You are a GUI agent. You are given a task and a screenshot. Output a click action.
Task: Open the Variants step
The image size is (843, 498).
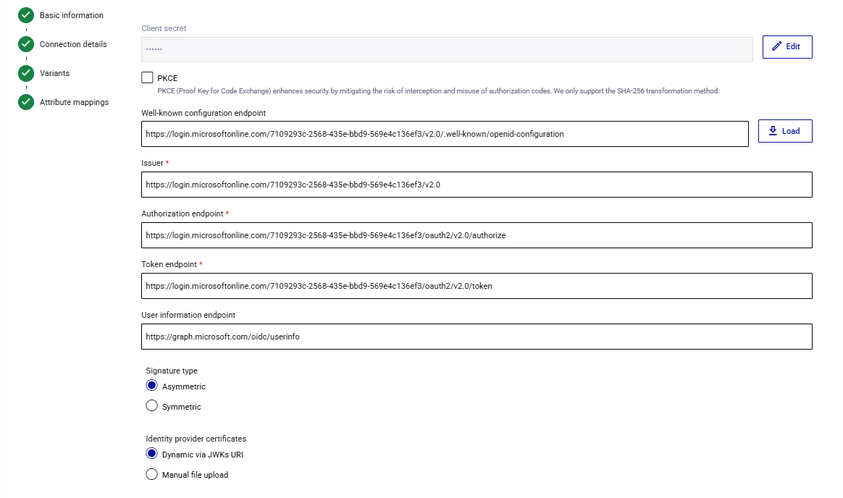[54, 74]
